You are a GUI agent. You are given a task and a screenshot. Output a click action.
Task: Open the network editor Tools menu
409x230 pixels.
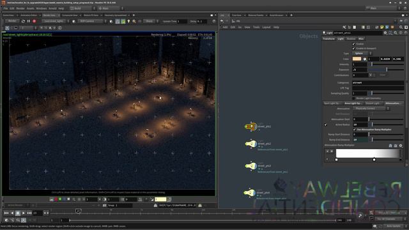click(256, 27)
